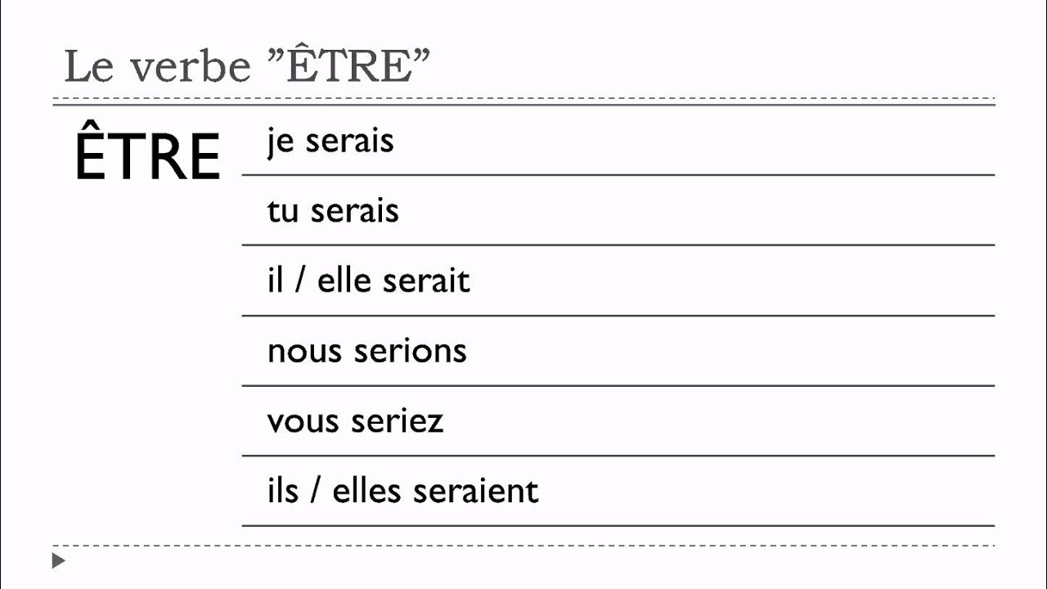Select the large bold ÊTRE heading
Screen dimensions: 1047x589
[x=147, y=155]
